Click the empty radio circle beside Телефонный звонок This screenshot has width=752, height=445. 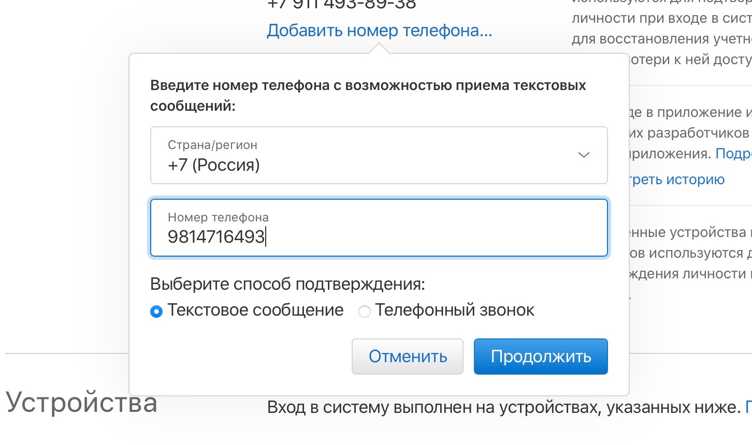click(364, 311)
